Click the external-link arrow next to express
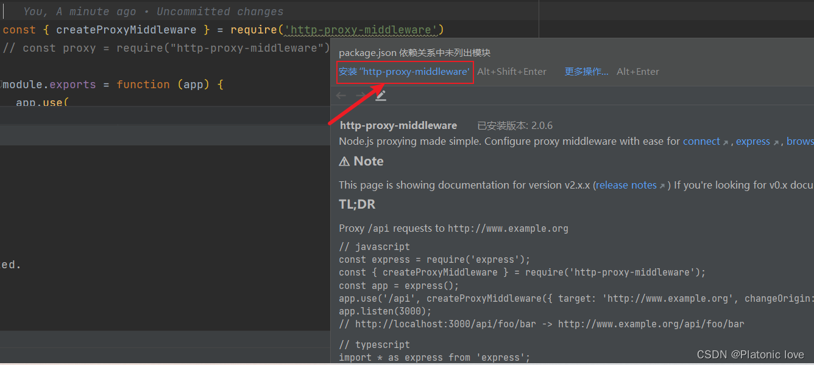 (776, 141)
